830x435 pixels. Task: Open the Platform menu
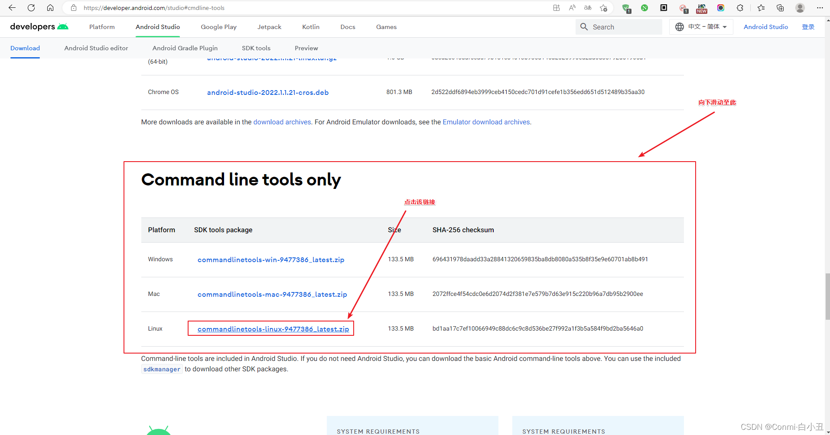coord(102,27)
